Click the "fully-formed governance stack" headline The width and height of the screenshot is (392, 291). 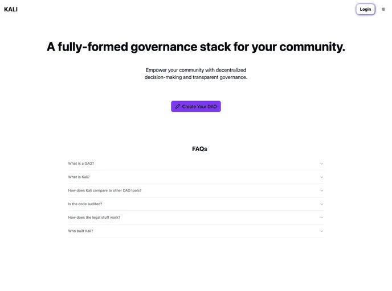(x=196, y=47)
